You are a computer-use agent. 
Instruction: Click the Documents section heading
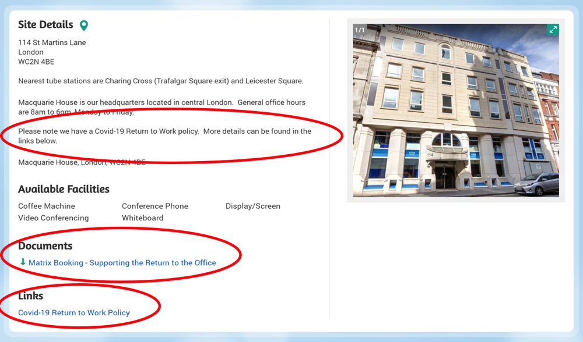pyautogui.click(x=45, y=246)
